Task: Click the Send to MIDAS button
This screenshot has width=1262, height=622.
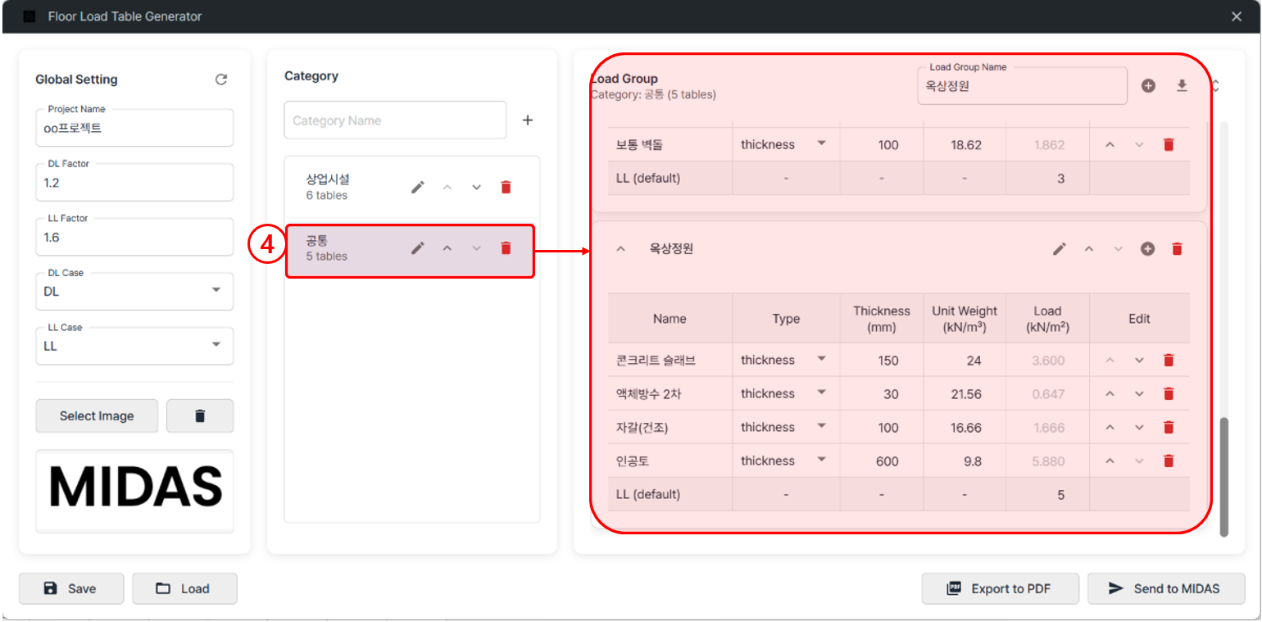Action: point(1166,588)
